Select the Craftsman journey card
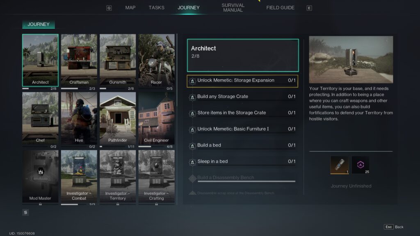420x236 pixels. pos(79,60)
